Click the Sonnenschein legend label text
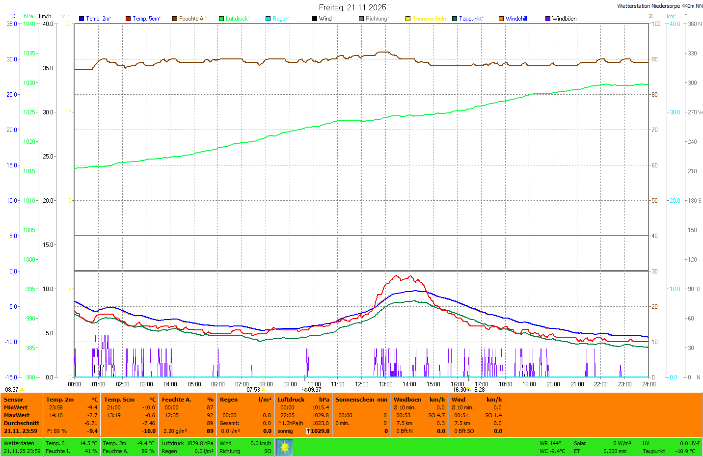The width and height of the screenshot is (703, 457). 429,19
